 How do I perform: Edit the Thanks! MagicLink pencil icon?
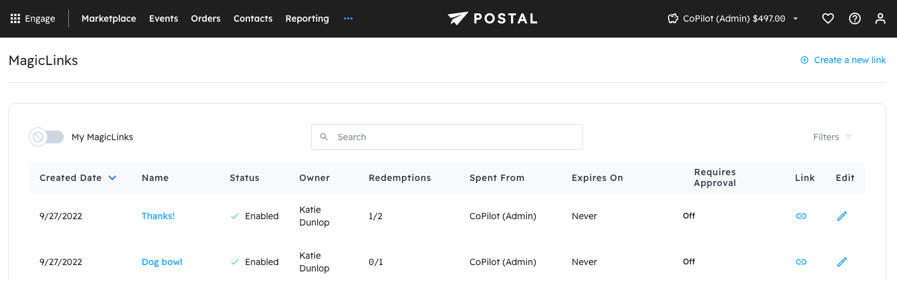pyautogui.click(x=842, y=216)
